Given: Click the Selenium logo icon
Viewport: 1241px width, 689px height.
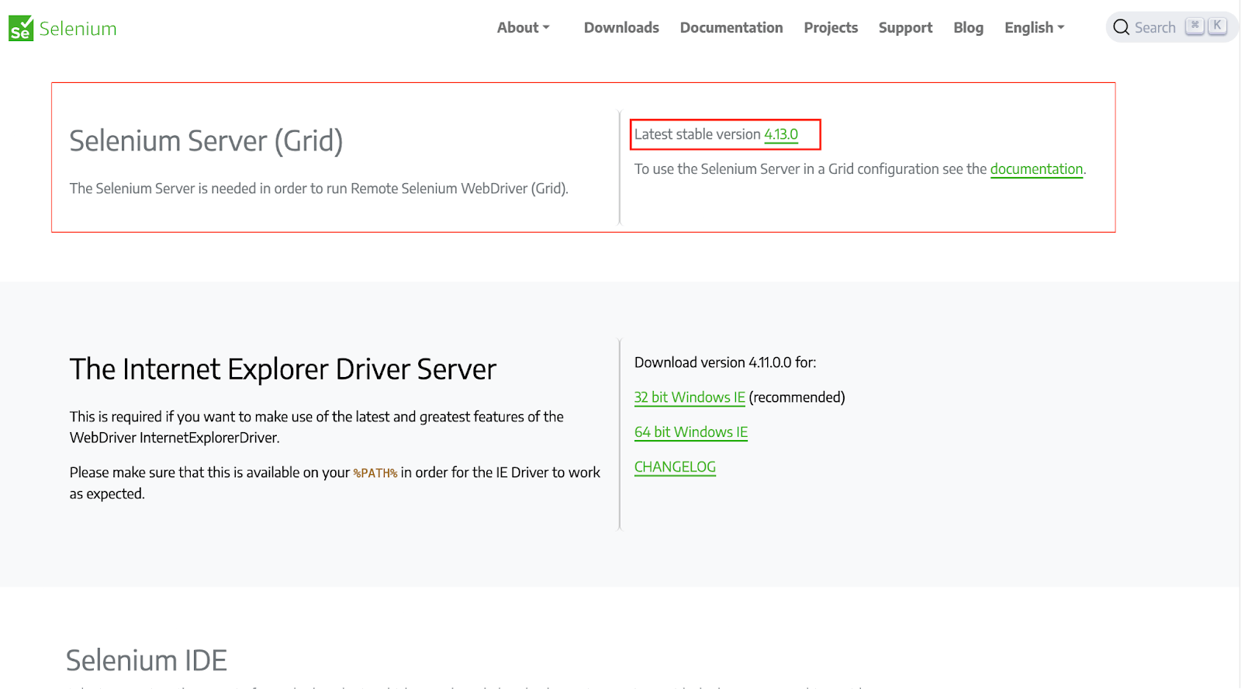Looking at the screenshot, I should pyautogui.click(x=21, y=28).
